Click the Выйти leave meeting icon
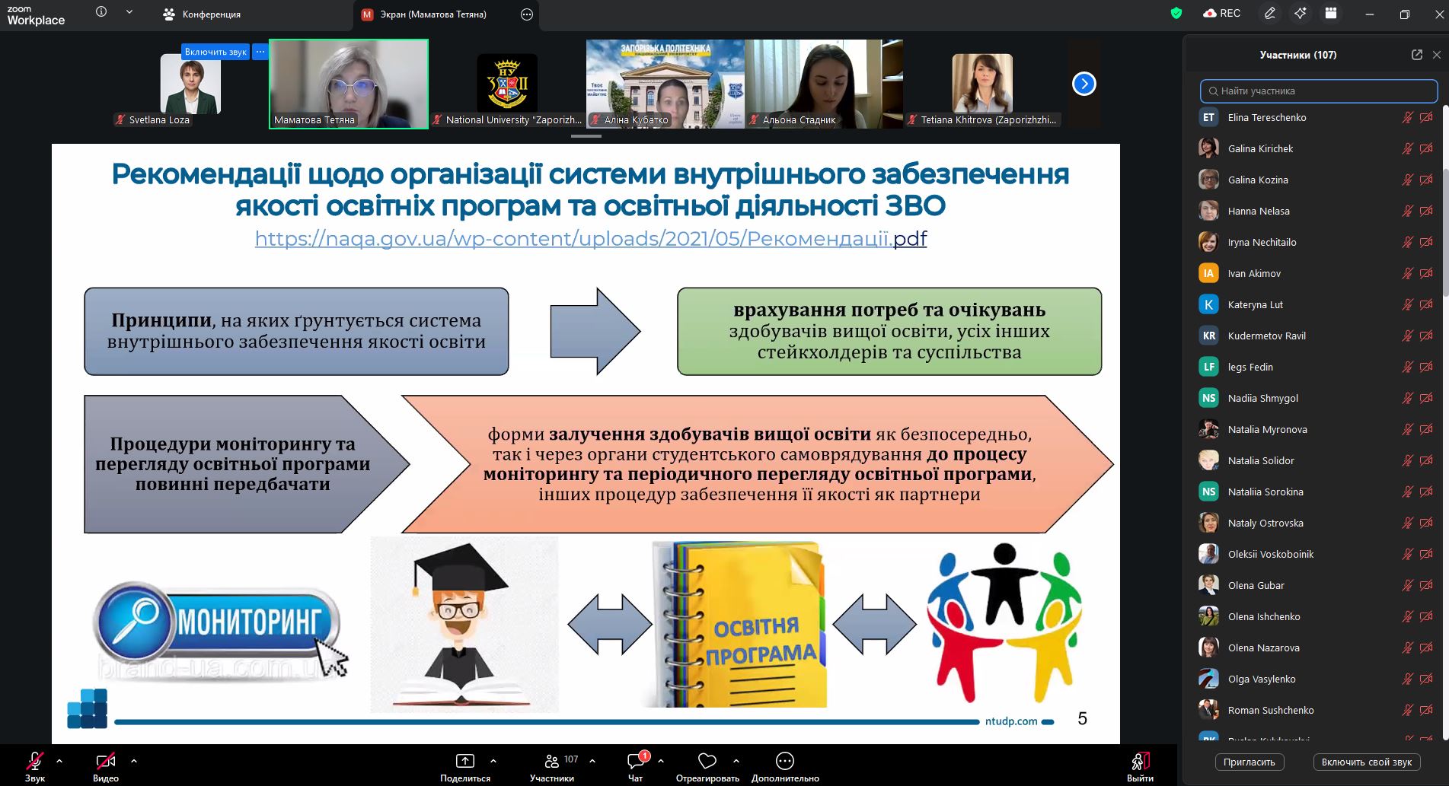This screenshot has width=1449, height=786. (1140, 766)
